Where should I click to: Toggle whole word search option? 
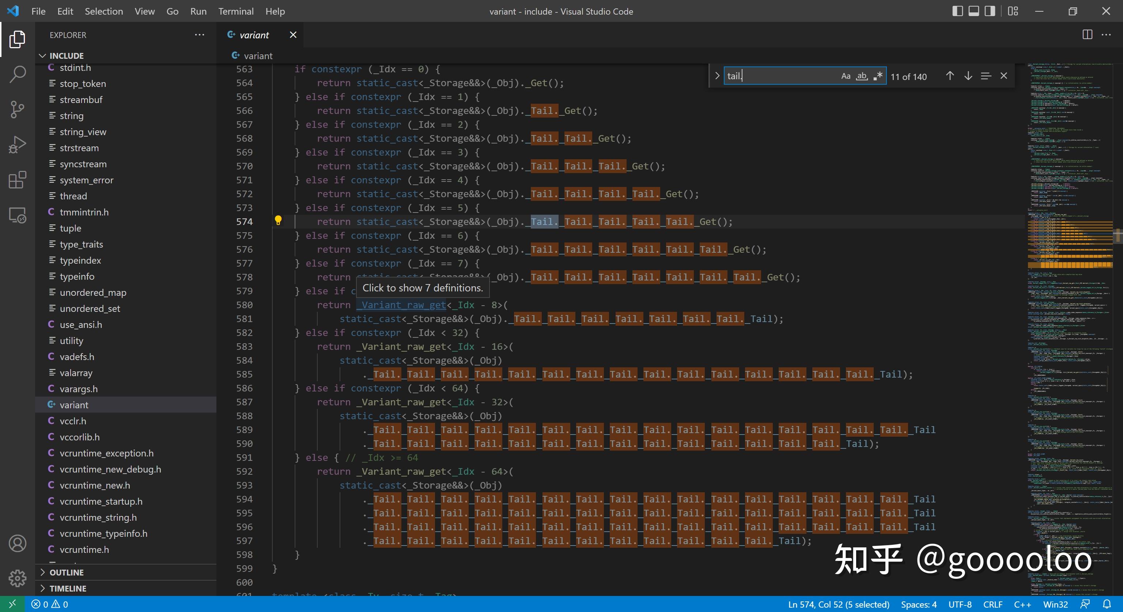click(861, 75)
